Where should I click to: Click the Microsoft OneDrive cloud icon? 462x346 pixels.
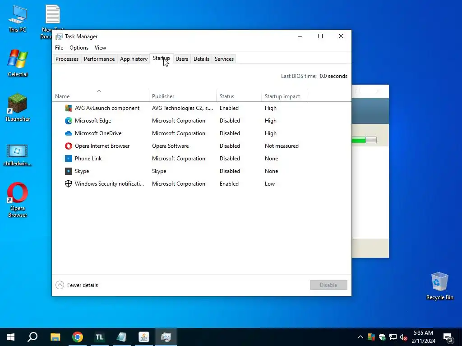click(x=69, y=133)
